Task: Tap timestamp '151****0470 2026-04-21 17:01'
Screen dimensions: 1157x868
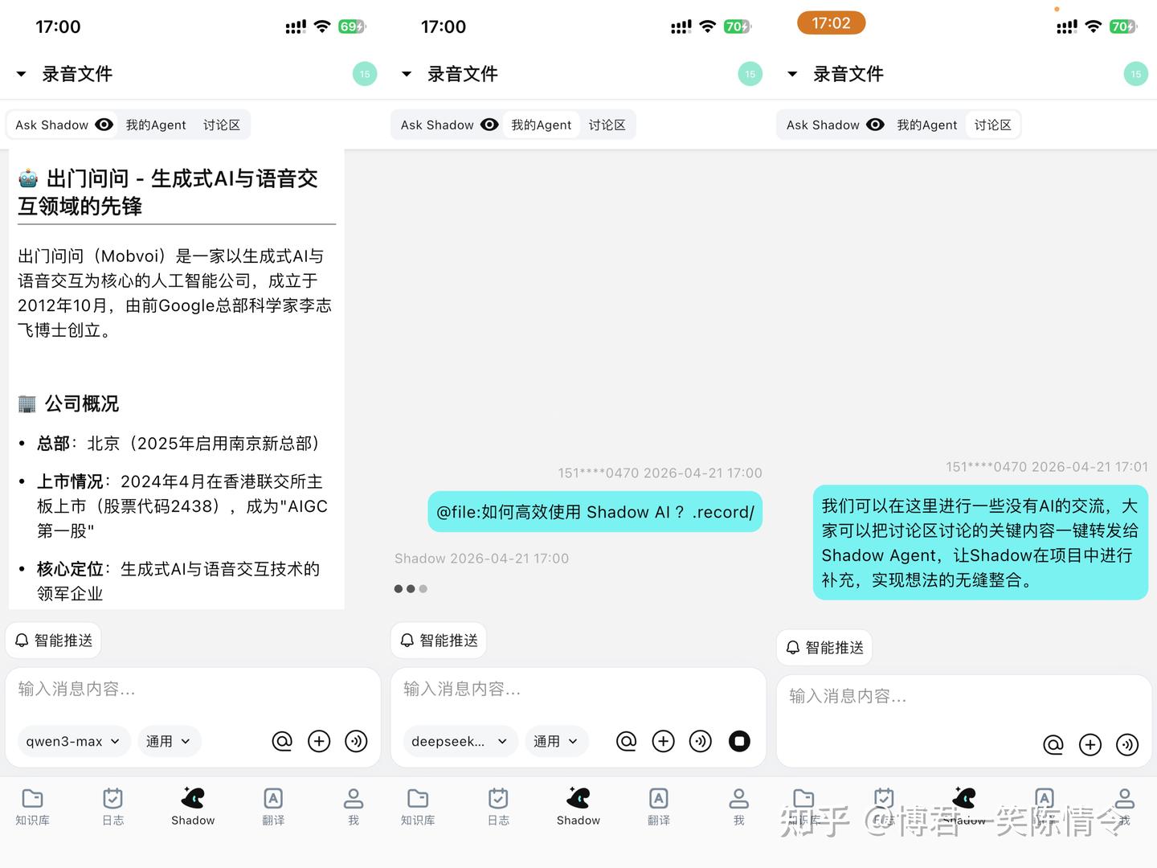Action: click(x=1047, y=467)
